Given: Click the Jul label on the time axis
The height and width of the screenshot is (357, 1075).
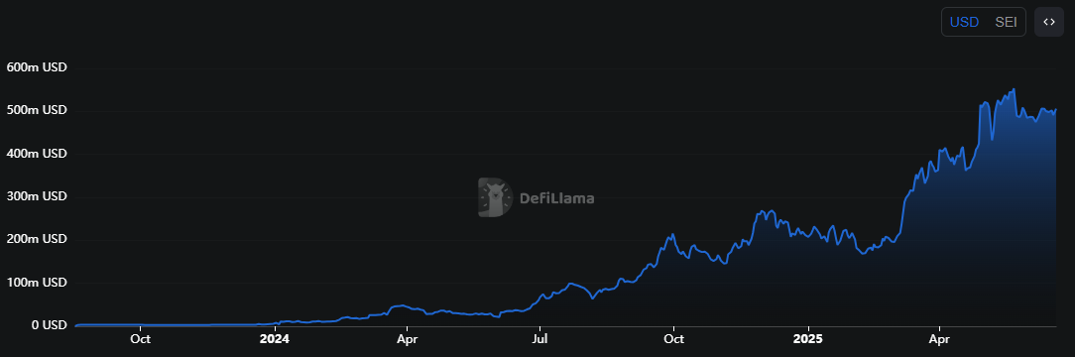Looking at the screenshot, I should click(540, 338).
